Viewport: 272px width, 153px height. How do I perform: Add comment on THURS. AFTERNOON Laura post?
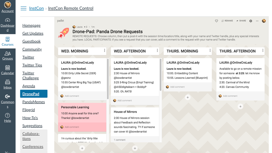[x=230, y=96]
